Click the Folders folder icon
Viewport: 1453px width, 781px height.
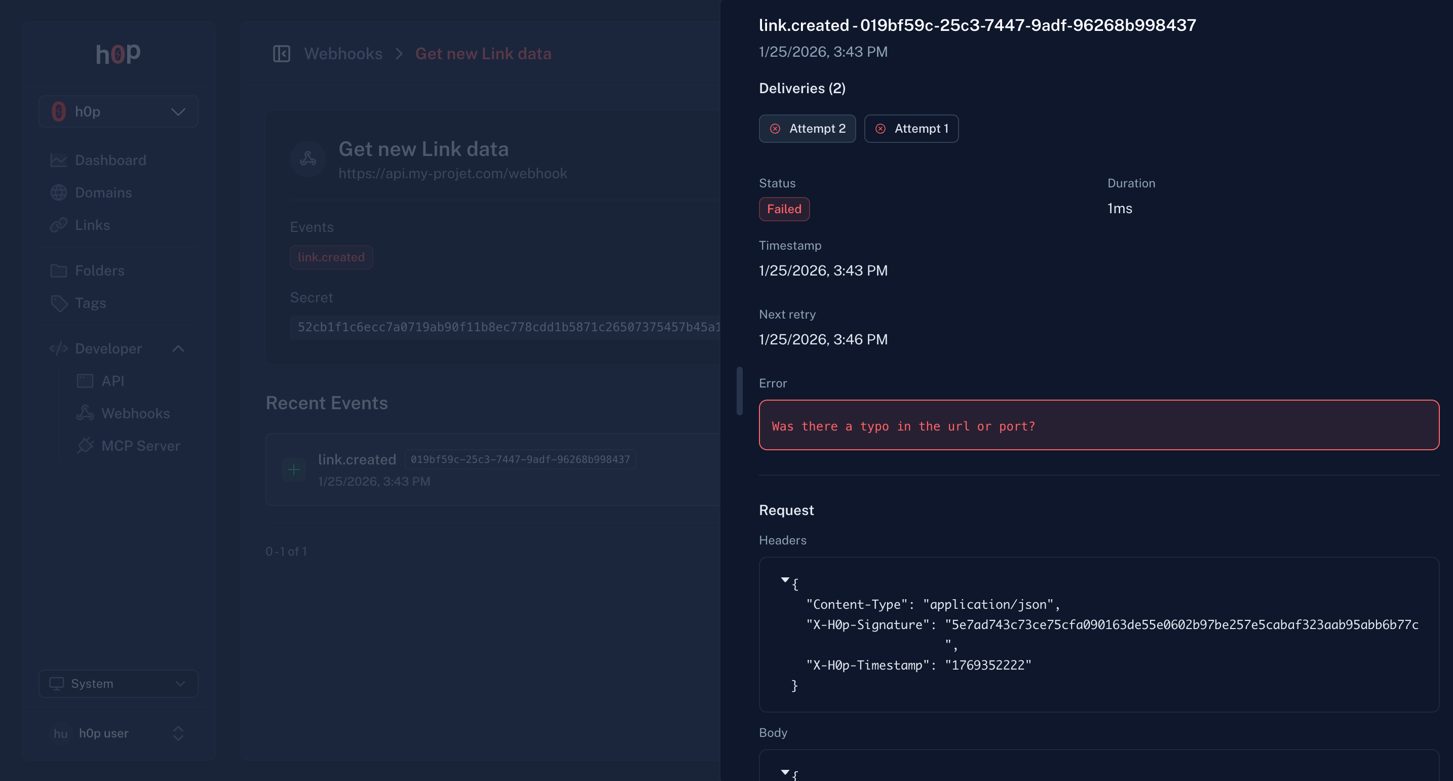[58, 270]
